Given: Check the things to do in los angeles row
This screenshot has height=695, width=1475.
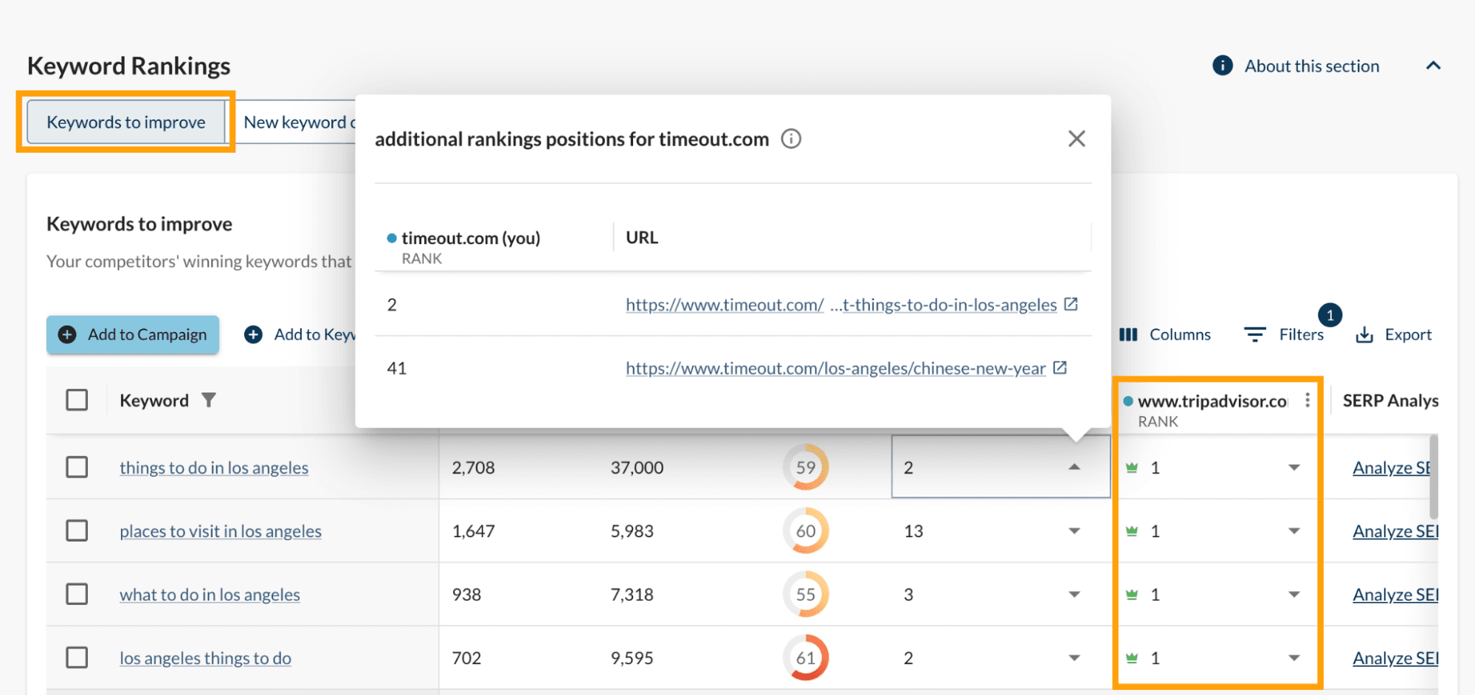Looking at the screenshot, I should pos(77,467).
